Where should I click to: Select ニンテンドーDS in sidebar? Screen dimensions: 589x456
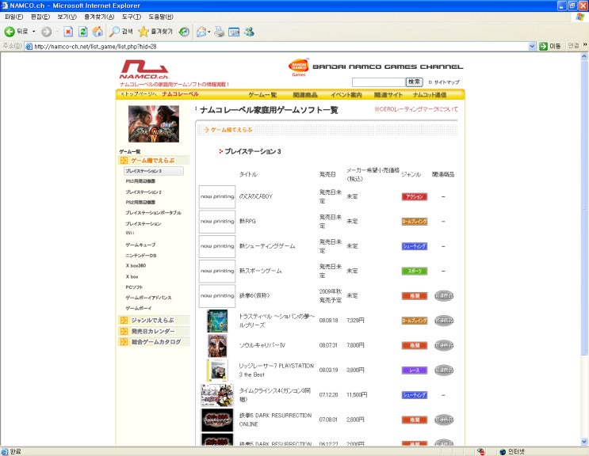point(141,256)
